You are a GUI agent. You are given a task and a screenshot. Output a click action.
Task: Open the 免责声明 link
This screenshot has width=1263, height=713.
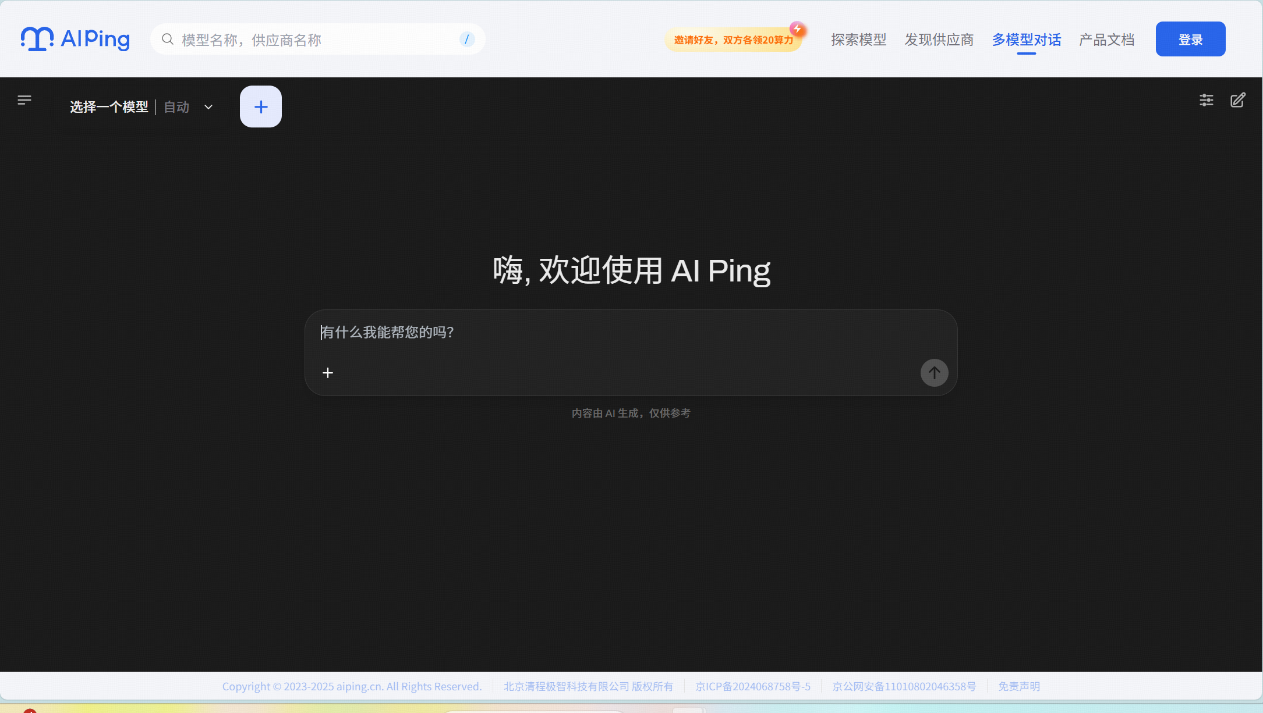pos(1019,686)
